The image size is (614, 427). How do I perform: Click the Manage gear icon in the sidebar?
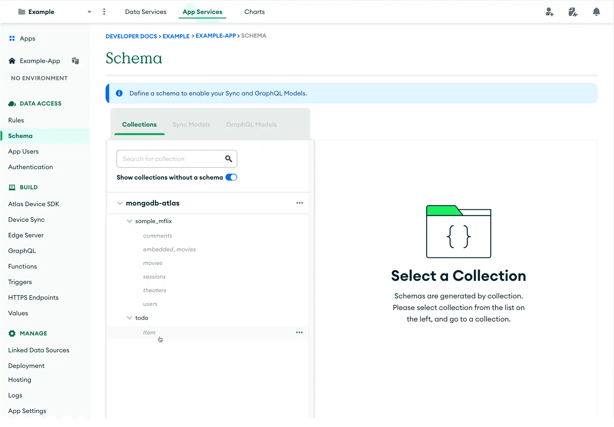click(12, 333)
